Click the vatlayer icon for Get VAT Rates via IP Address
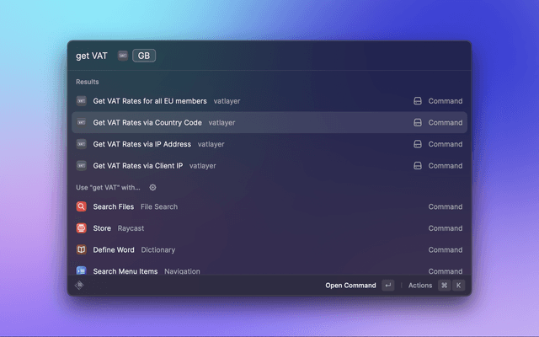 pos(82,144)
